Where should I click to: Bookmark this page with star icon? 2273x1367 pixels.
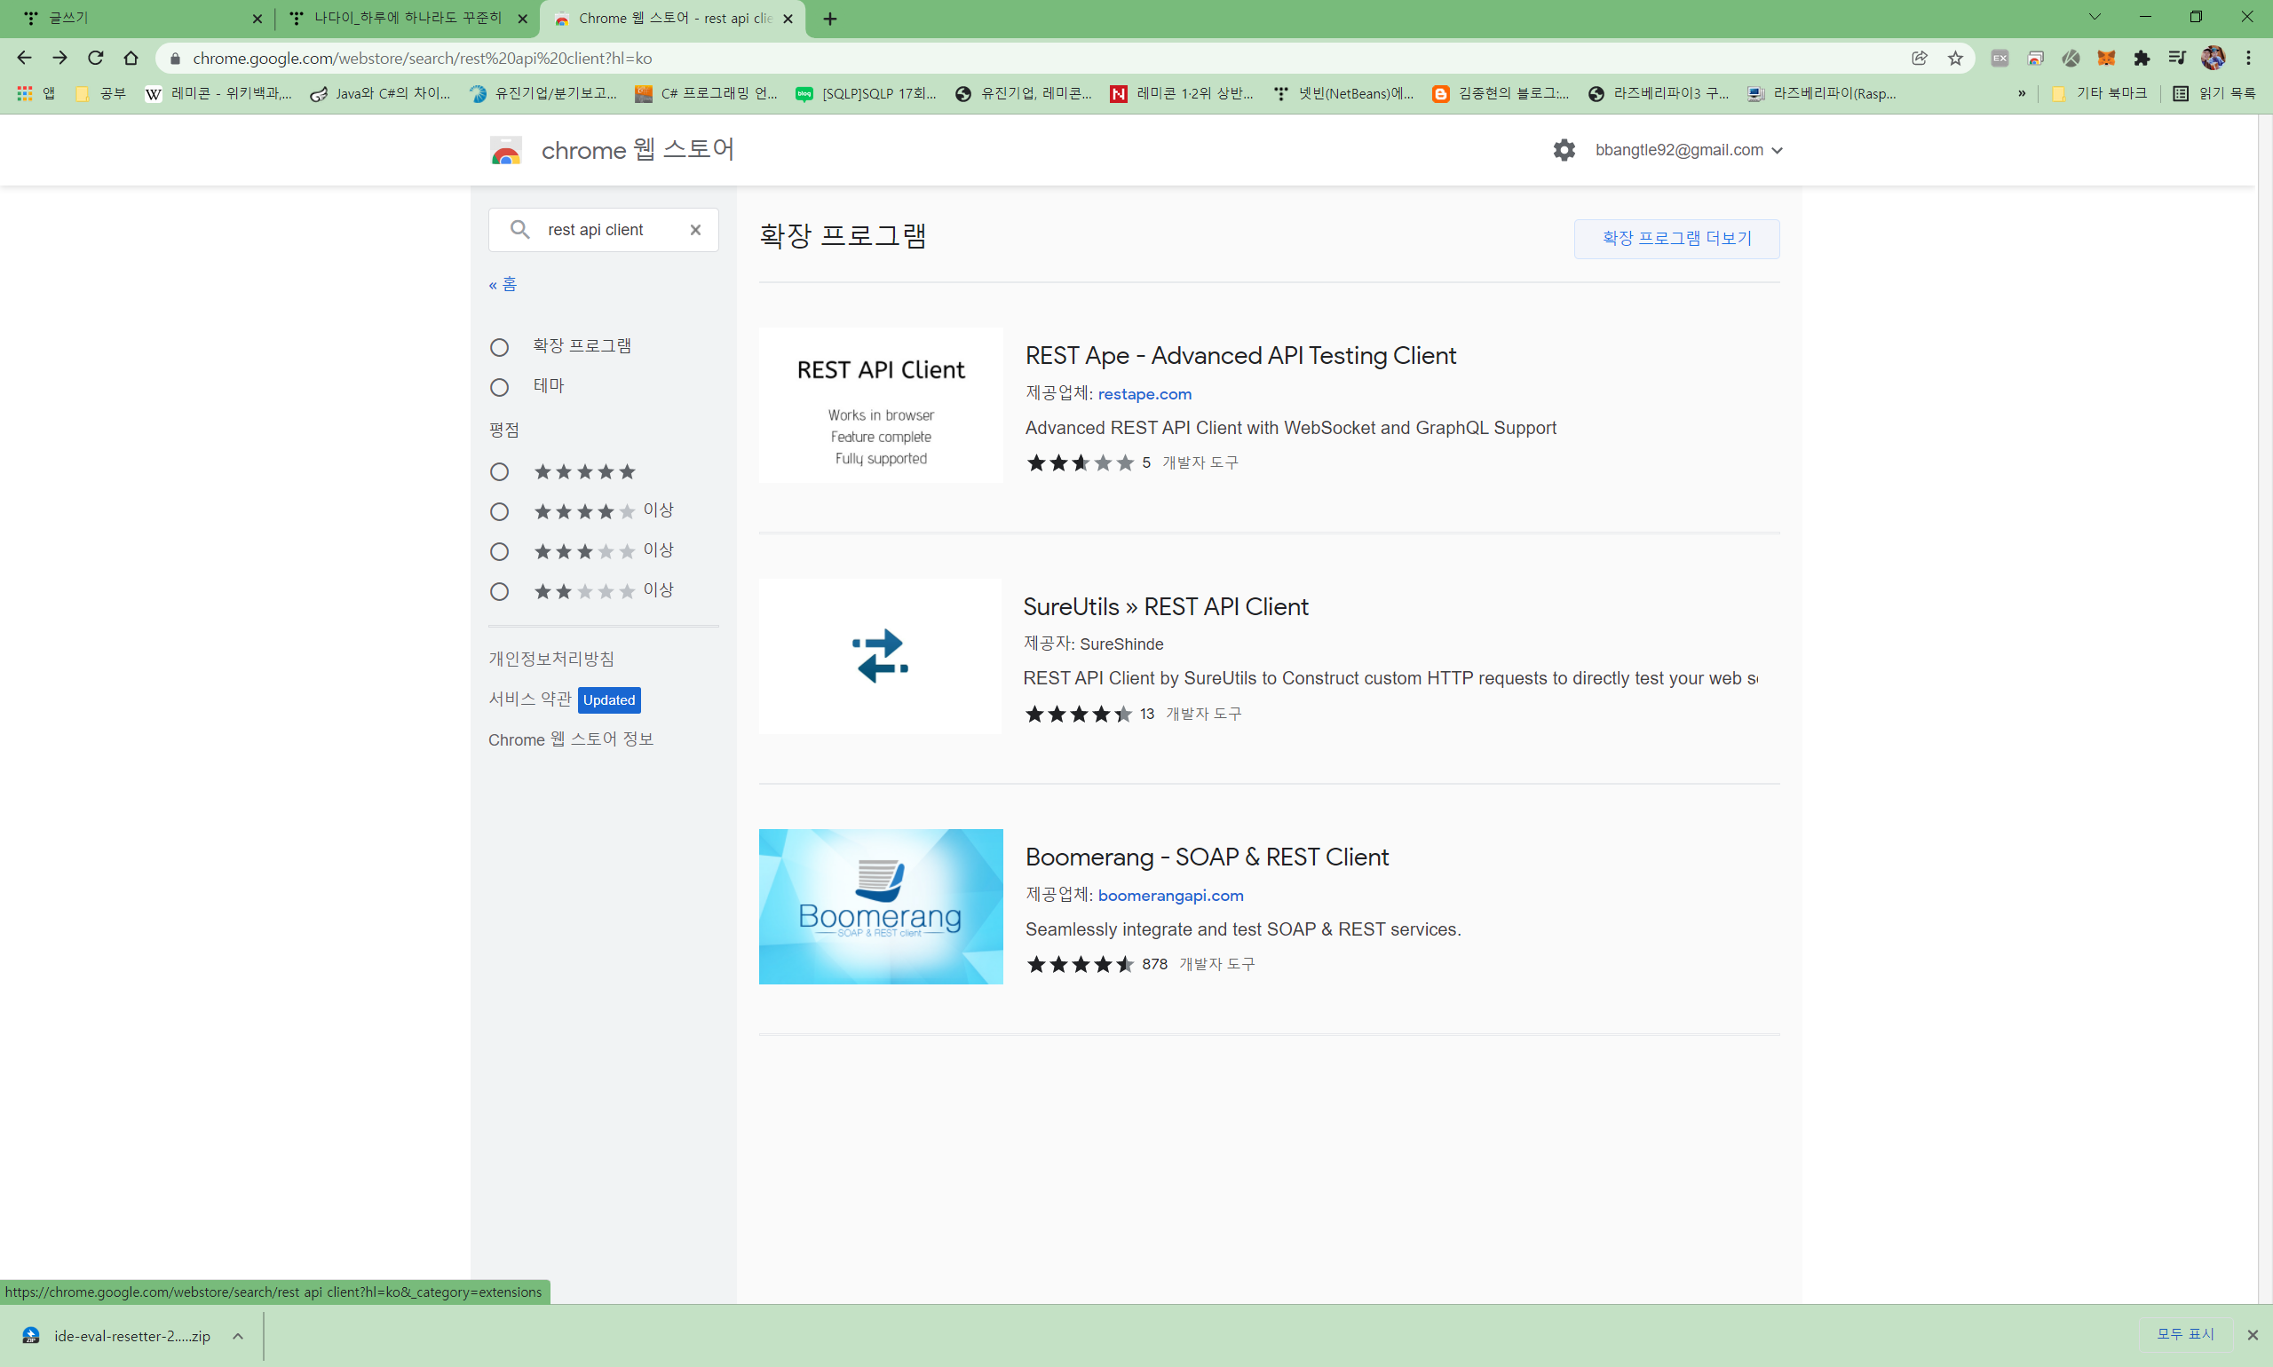(1955, 58)
